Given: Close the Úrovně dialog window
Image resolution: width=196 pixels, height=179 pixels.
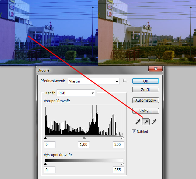Looking at the screenshot, I should (156, 69).
